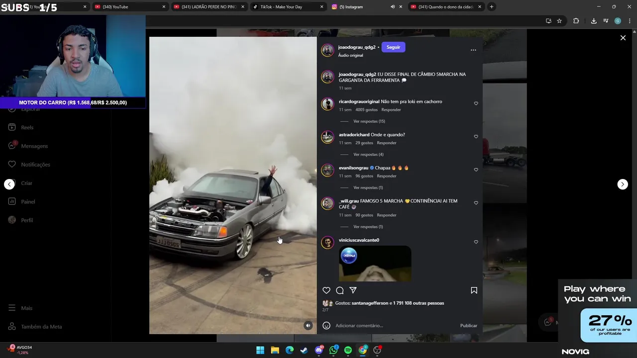Like ricardograuoriginal's comment

point(476,103)
